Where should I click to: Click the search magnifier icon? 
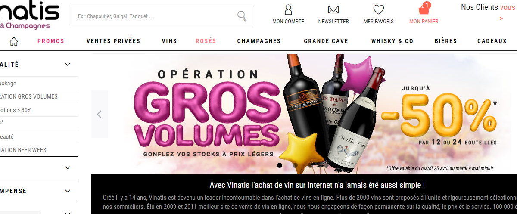[242, 16]
